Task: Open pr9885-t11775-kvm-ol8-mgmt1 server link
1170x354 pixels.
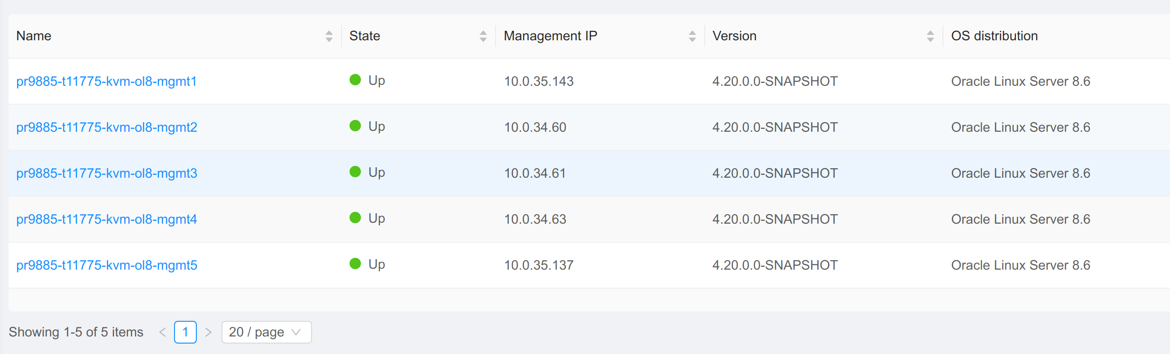Action: pos(106,82)
